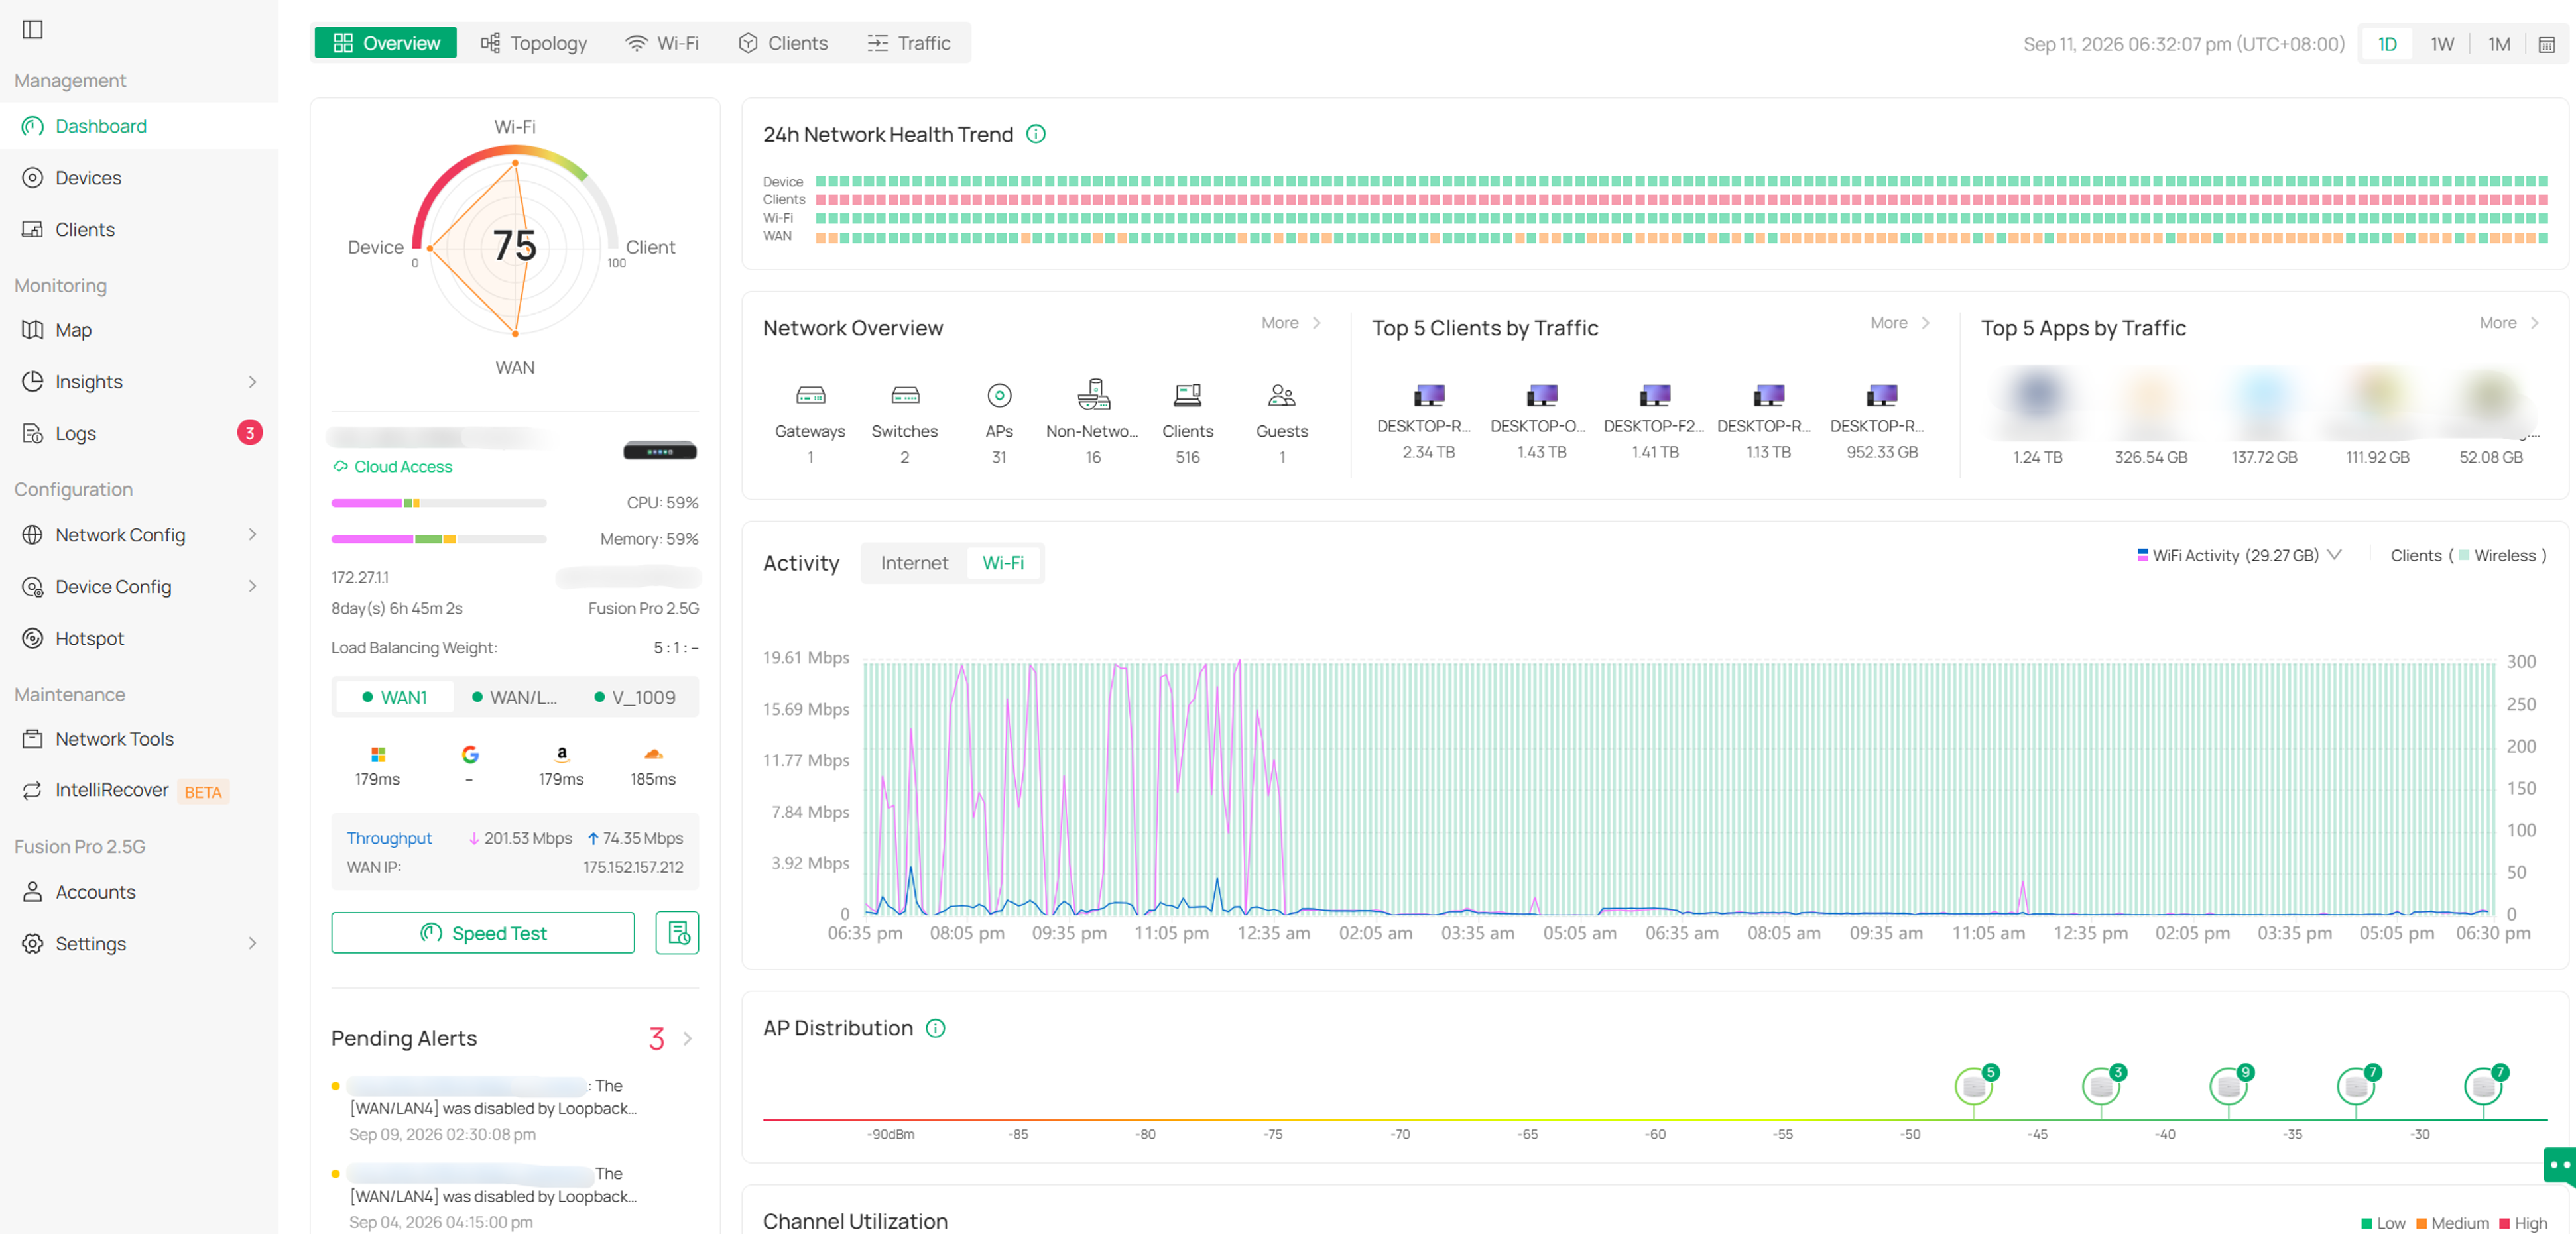Select the V_1009 port tab
The image size is (2576, 1234).
635,697
